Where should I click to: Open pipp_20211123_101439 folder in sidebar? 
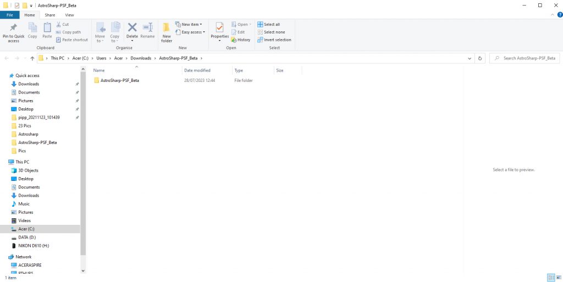[39, 117]
